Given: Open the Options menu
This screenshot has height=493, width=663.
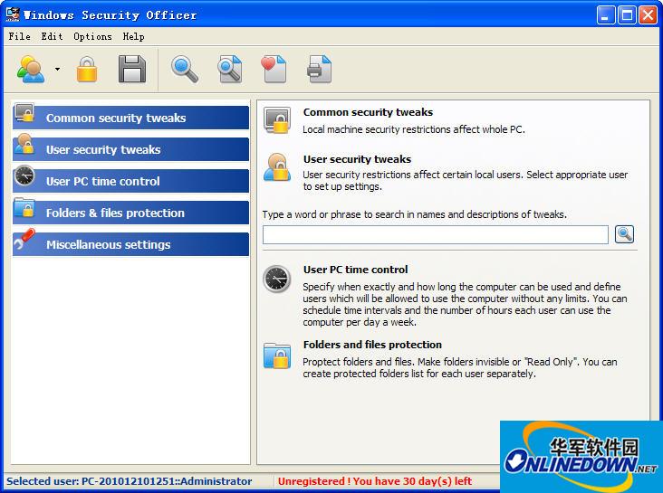Looking at the screenshot, I should point(92,36).
